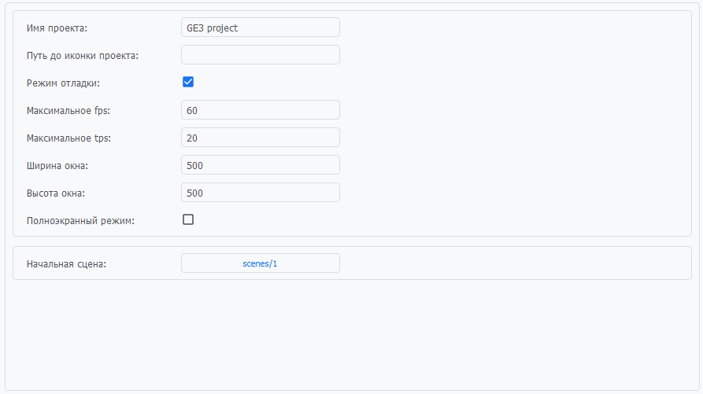Viewport: 703px width, 394px height.
Task: Click the Режим отладки label text
Action: tap(63, 83)
